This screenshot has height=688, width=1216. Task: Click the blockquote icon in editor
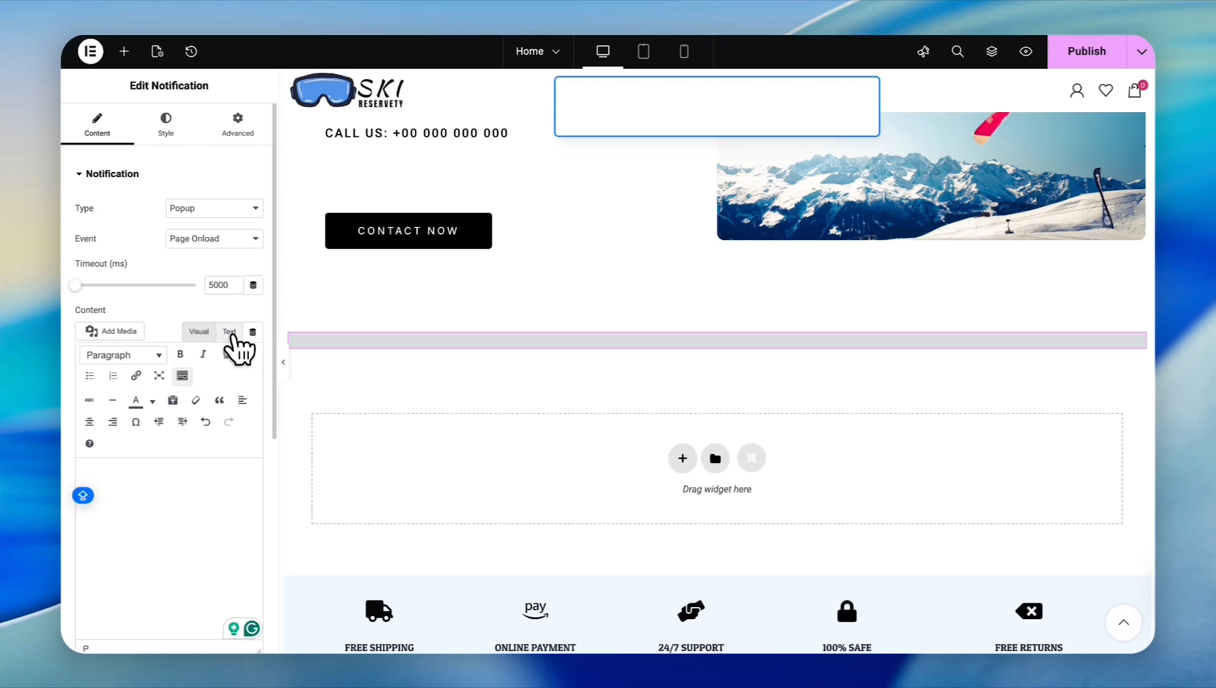(x=219, y=400)
